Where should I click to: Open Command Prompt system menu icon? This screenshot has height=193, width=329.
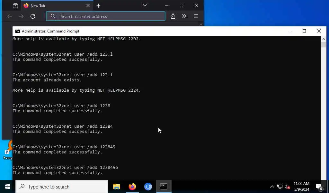18,31
